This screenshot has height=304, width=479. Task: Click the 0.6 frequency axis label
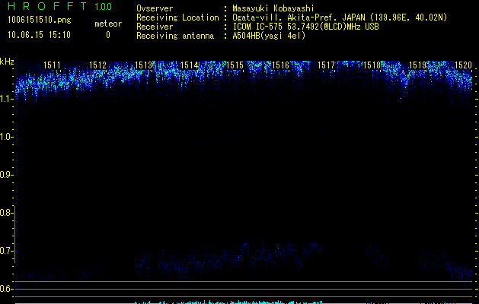pos(6,289)
